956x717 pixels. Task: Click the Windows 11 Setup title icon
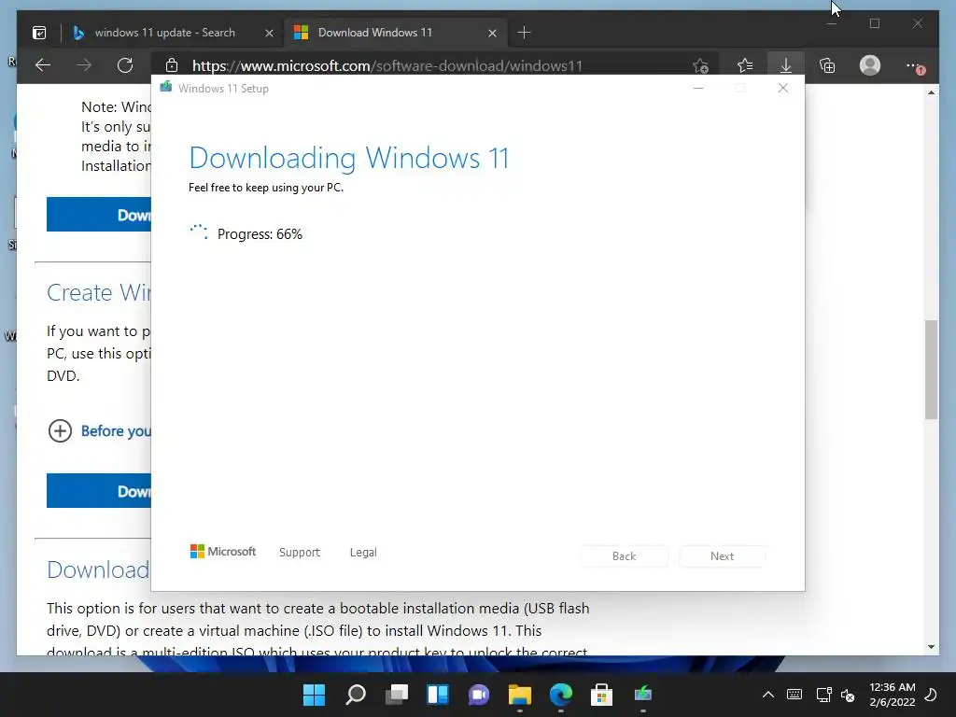click(166, 88)
